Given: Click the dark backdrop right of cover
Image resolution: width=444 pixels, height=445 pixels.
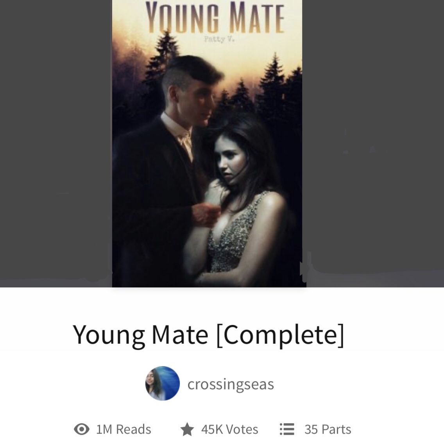Looking at the screenshot, I should point(373,142).
